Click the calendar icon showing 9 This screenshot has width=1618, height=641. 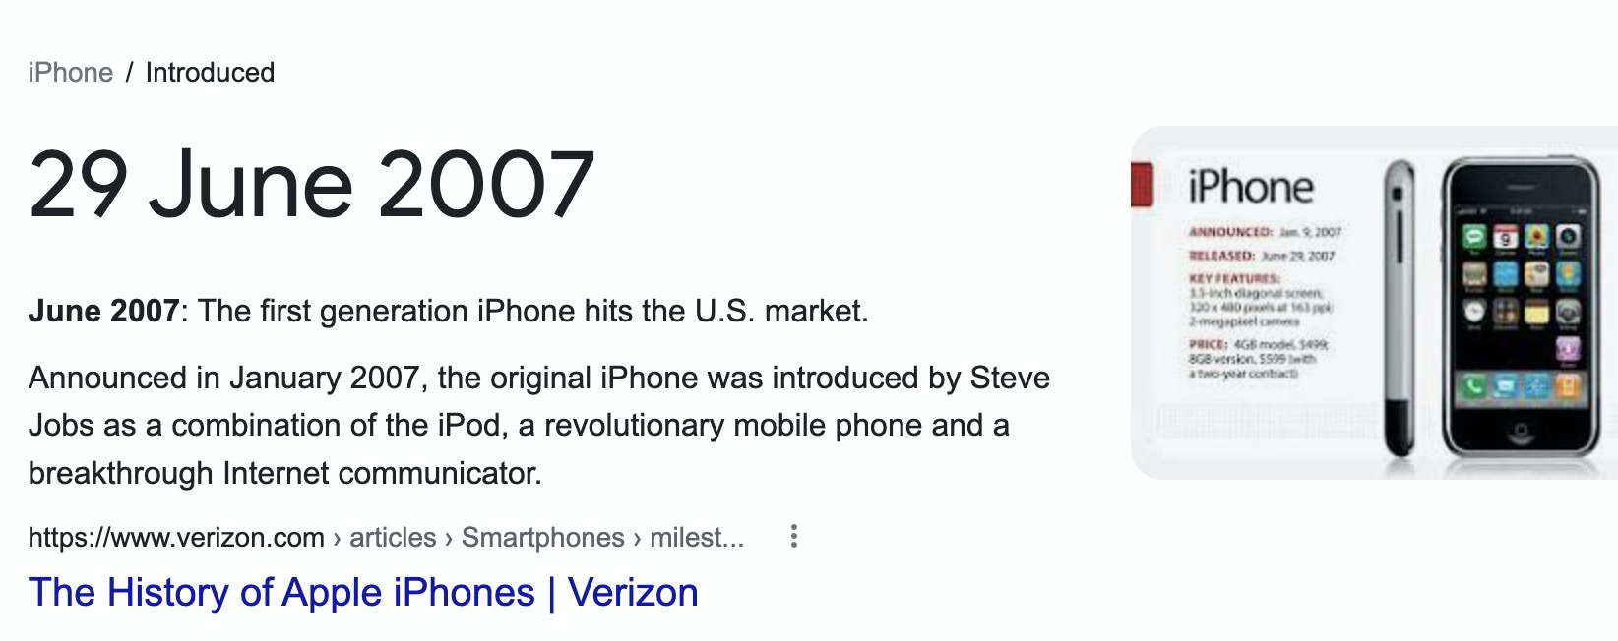coord(1506,238)
